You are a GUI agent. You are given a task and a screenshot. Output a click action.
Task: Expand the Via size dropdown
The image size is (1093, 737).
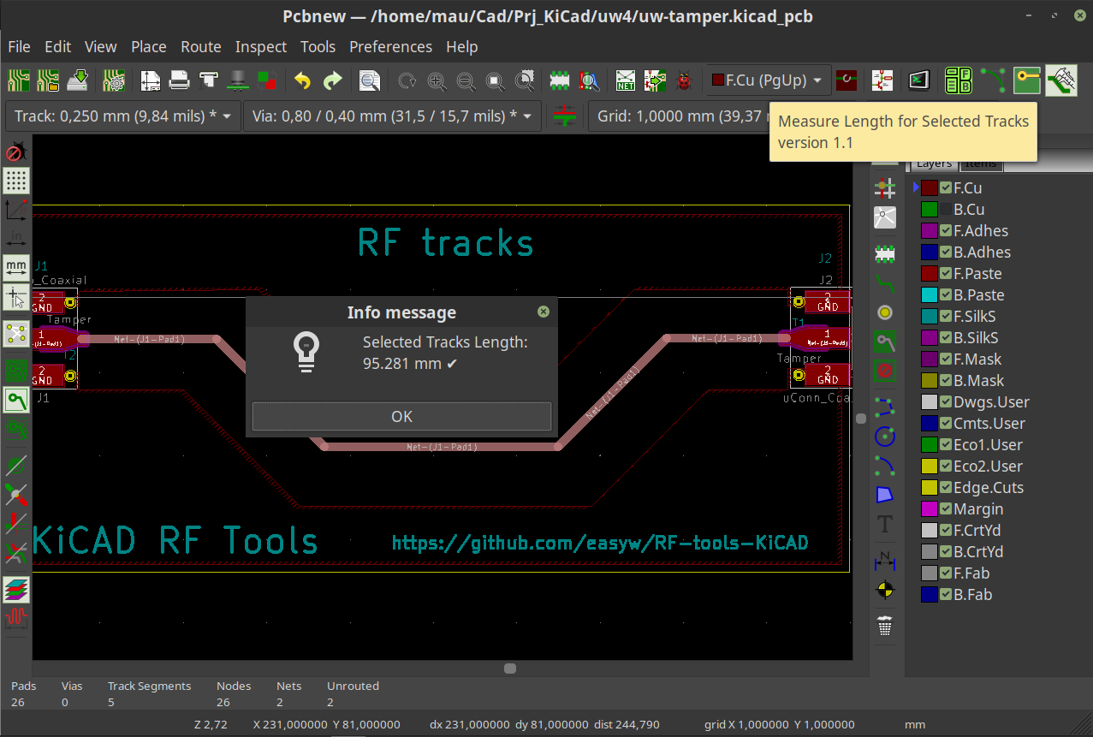(x=392, y=116)
